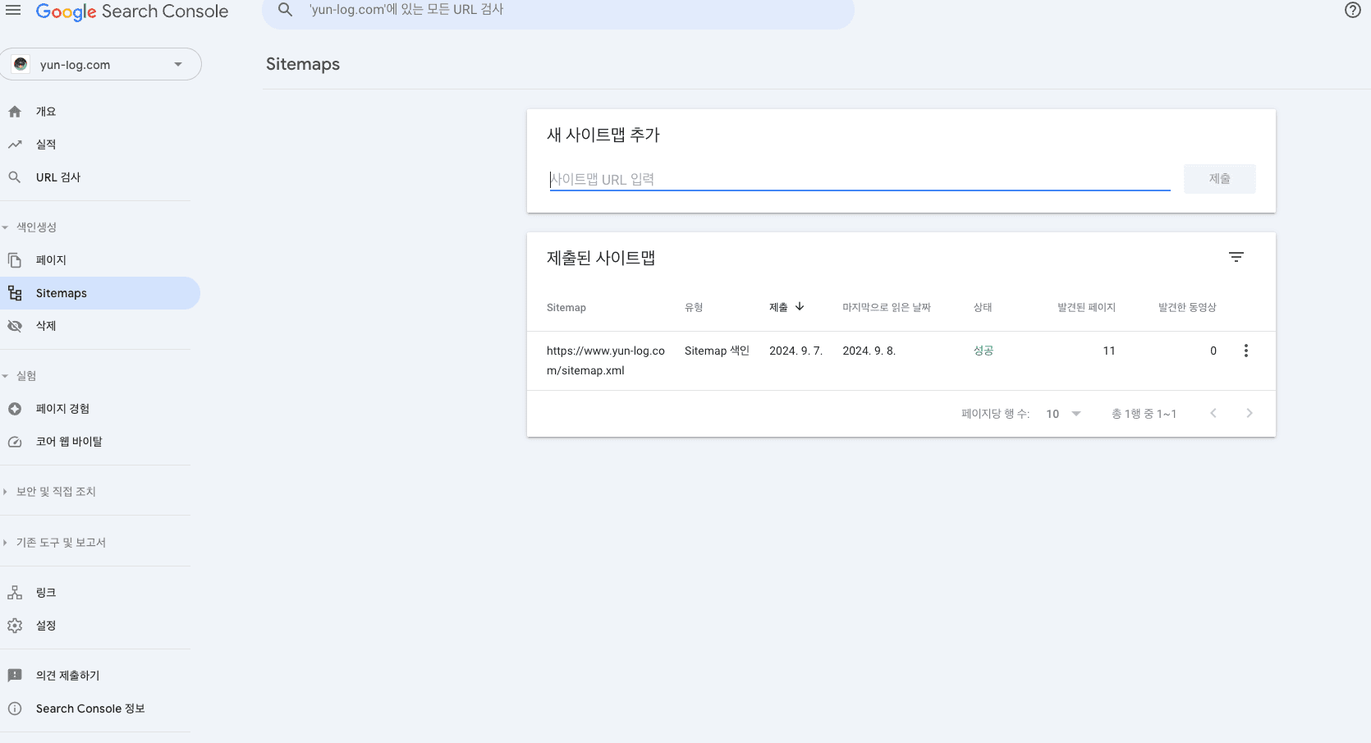Click the network icon next to 링크
Viewport: 1371px width, 743px height.
(x=15, y=593)
